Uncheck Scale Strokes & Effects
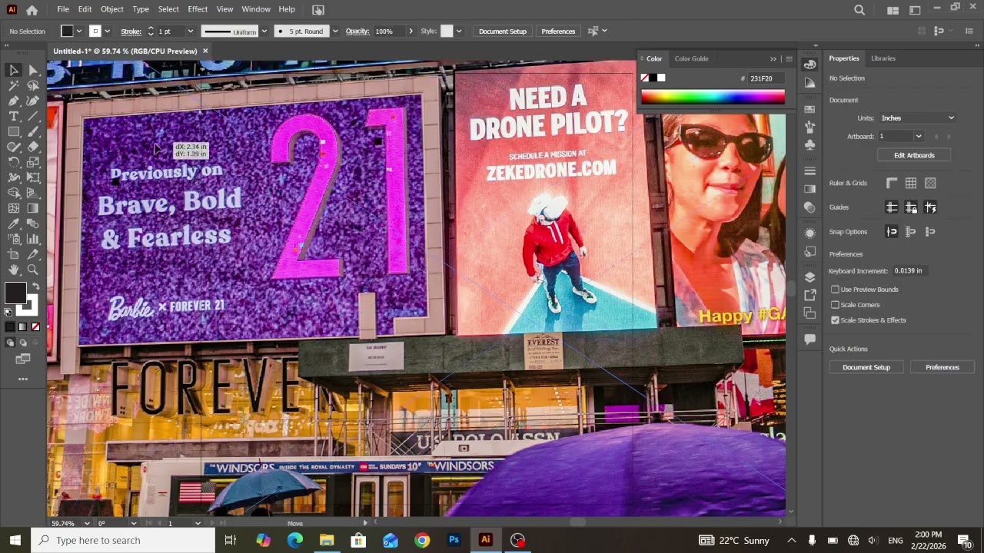This screenshot has height=553, width=984. coord(835,320)
